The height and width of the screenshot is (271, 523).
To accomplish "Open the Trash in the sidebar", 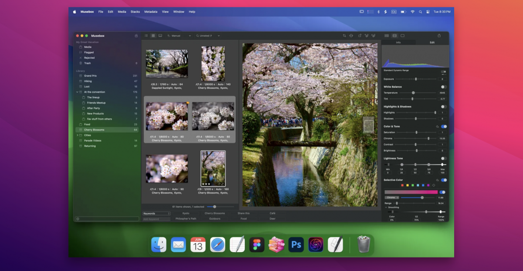I will 88,63.
